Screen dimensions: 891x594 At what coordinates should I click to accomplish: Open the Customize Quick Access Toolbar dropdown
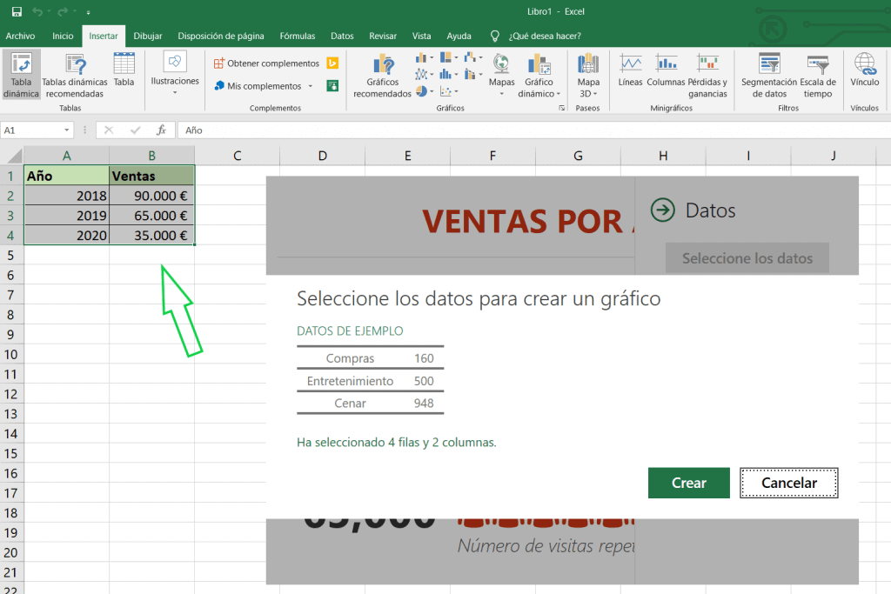(88, 12)
